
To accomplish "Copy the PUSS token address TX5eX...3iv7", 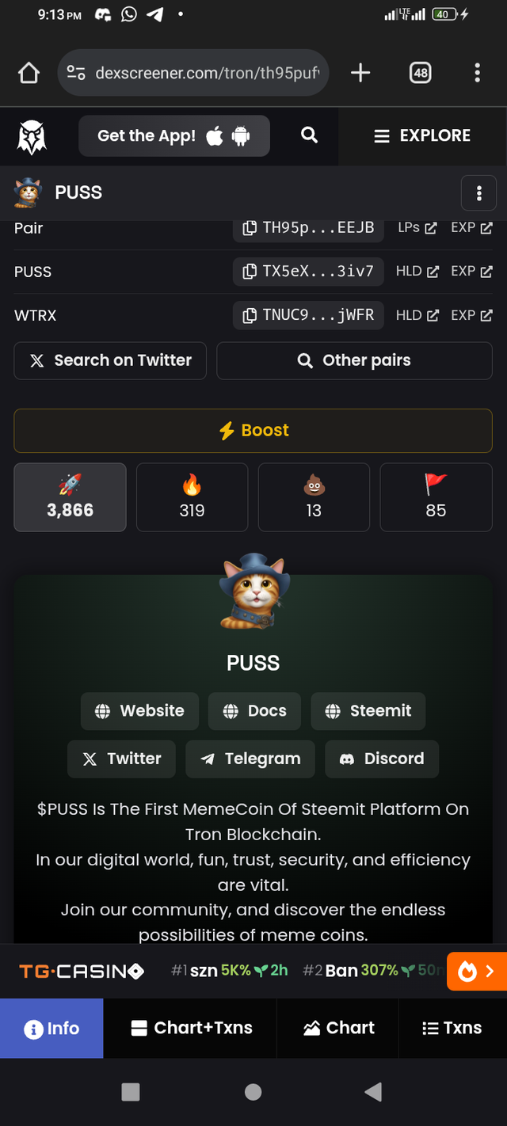I will [307, 271].
